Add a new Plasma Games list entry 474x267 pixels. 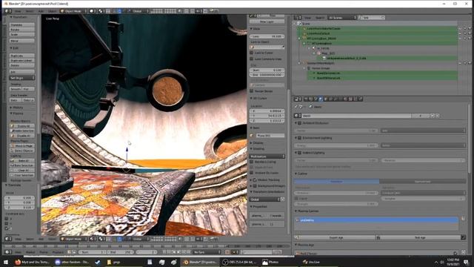coord(463,218)
